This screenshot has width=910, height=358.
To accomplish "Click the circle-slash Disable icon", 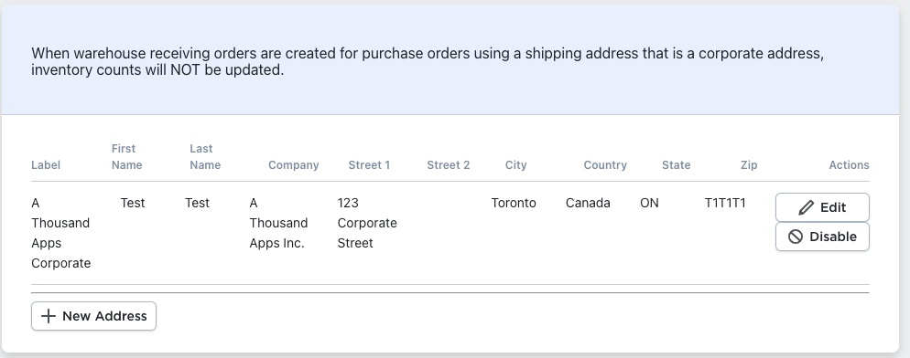I will tap(796, 237).
